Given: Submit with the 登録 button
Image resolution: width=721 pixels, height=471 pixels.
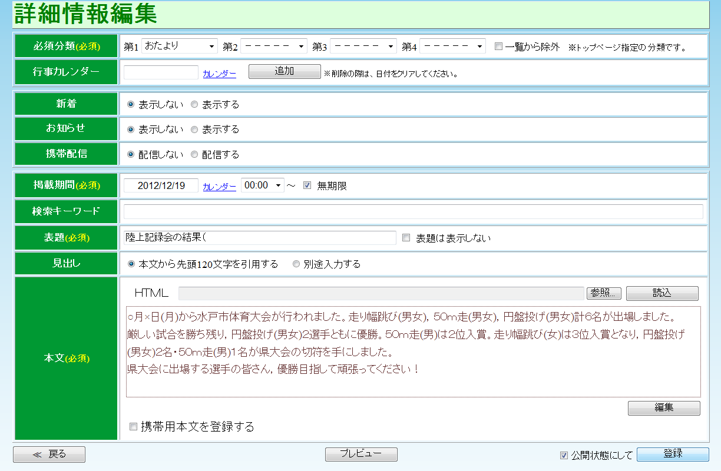Looking at the screenshot, I should (673, 454).
